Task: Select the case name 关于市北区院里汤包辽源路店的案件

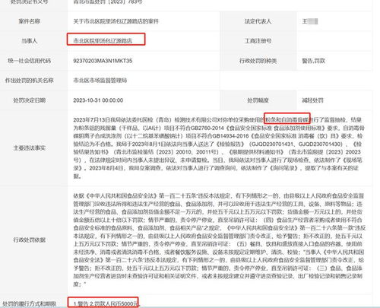Action: tap(116, 21)
